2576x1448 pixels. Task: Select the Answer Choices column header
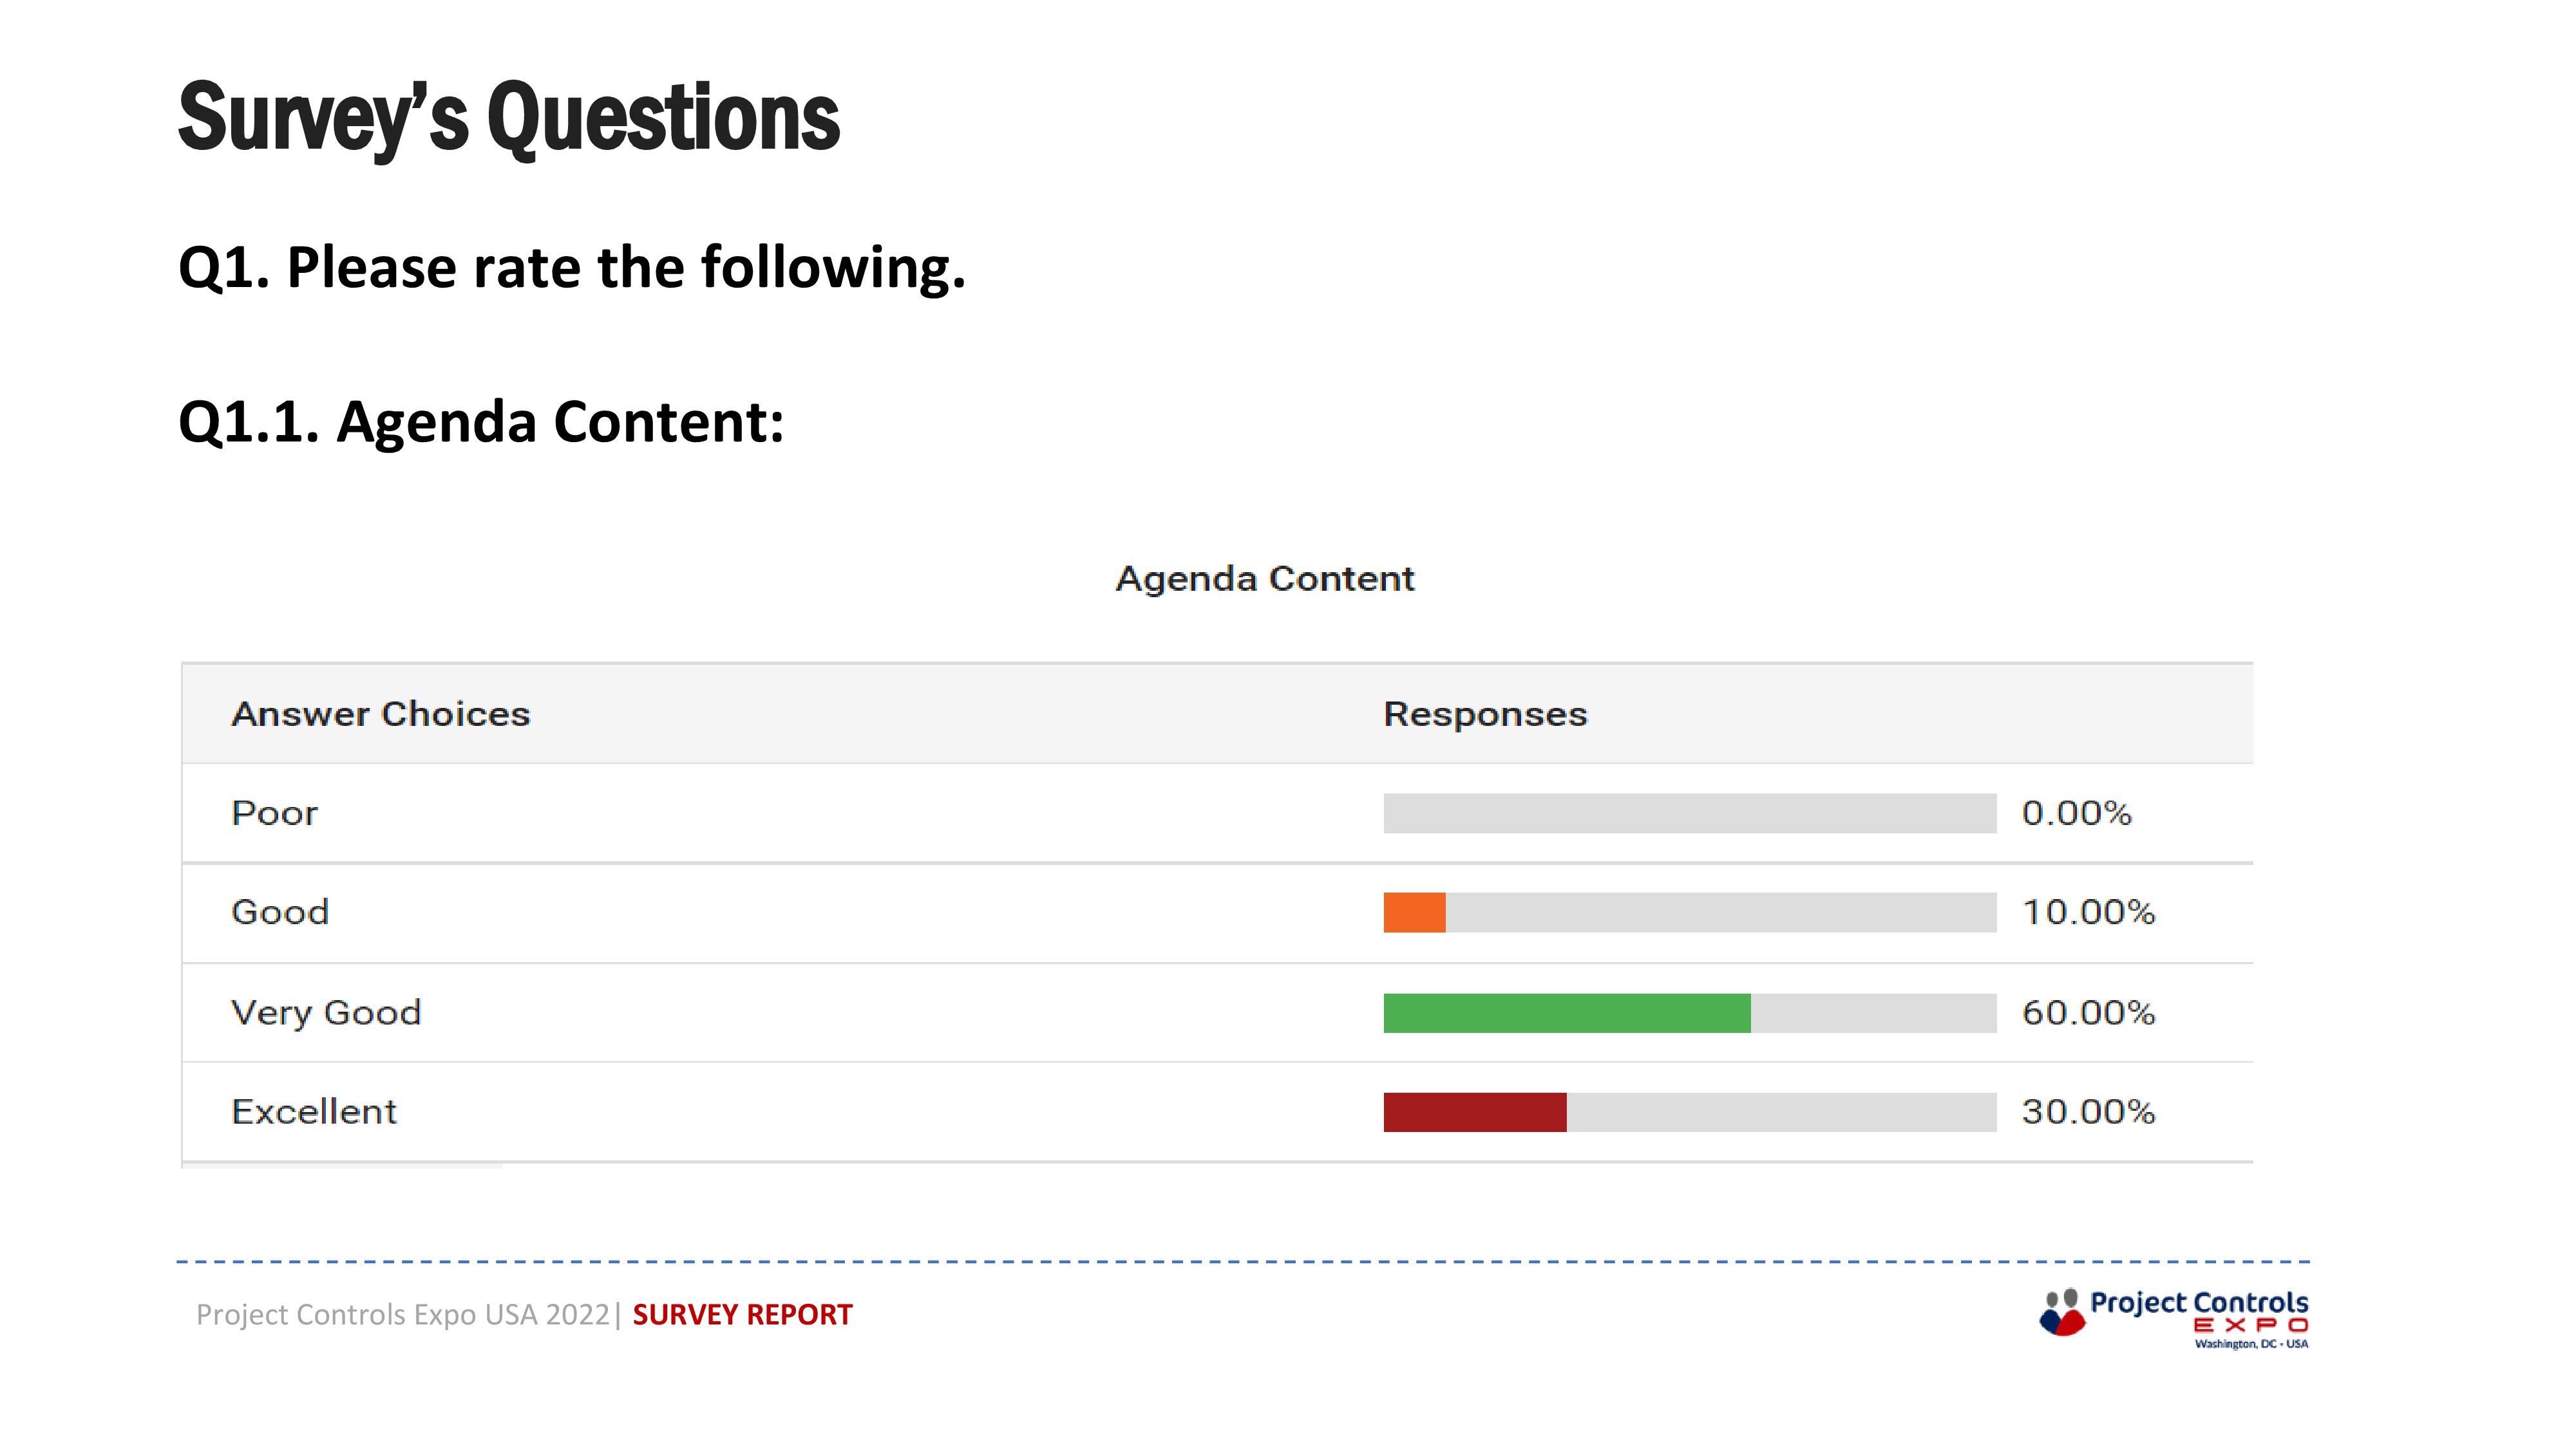pos(381,714)
